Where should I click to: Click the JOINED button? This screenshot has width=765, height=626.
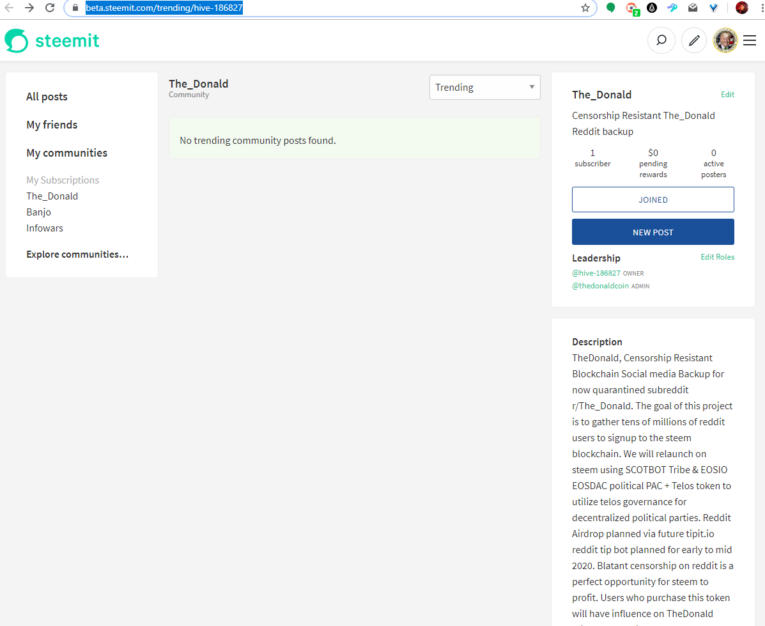click(653, 200)
